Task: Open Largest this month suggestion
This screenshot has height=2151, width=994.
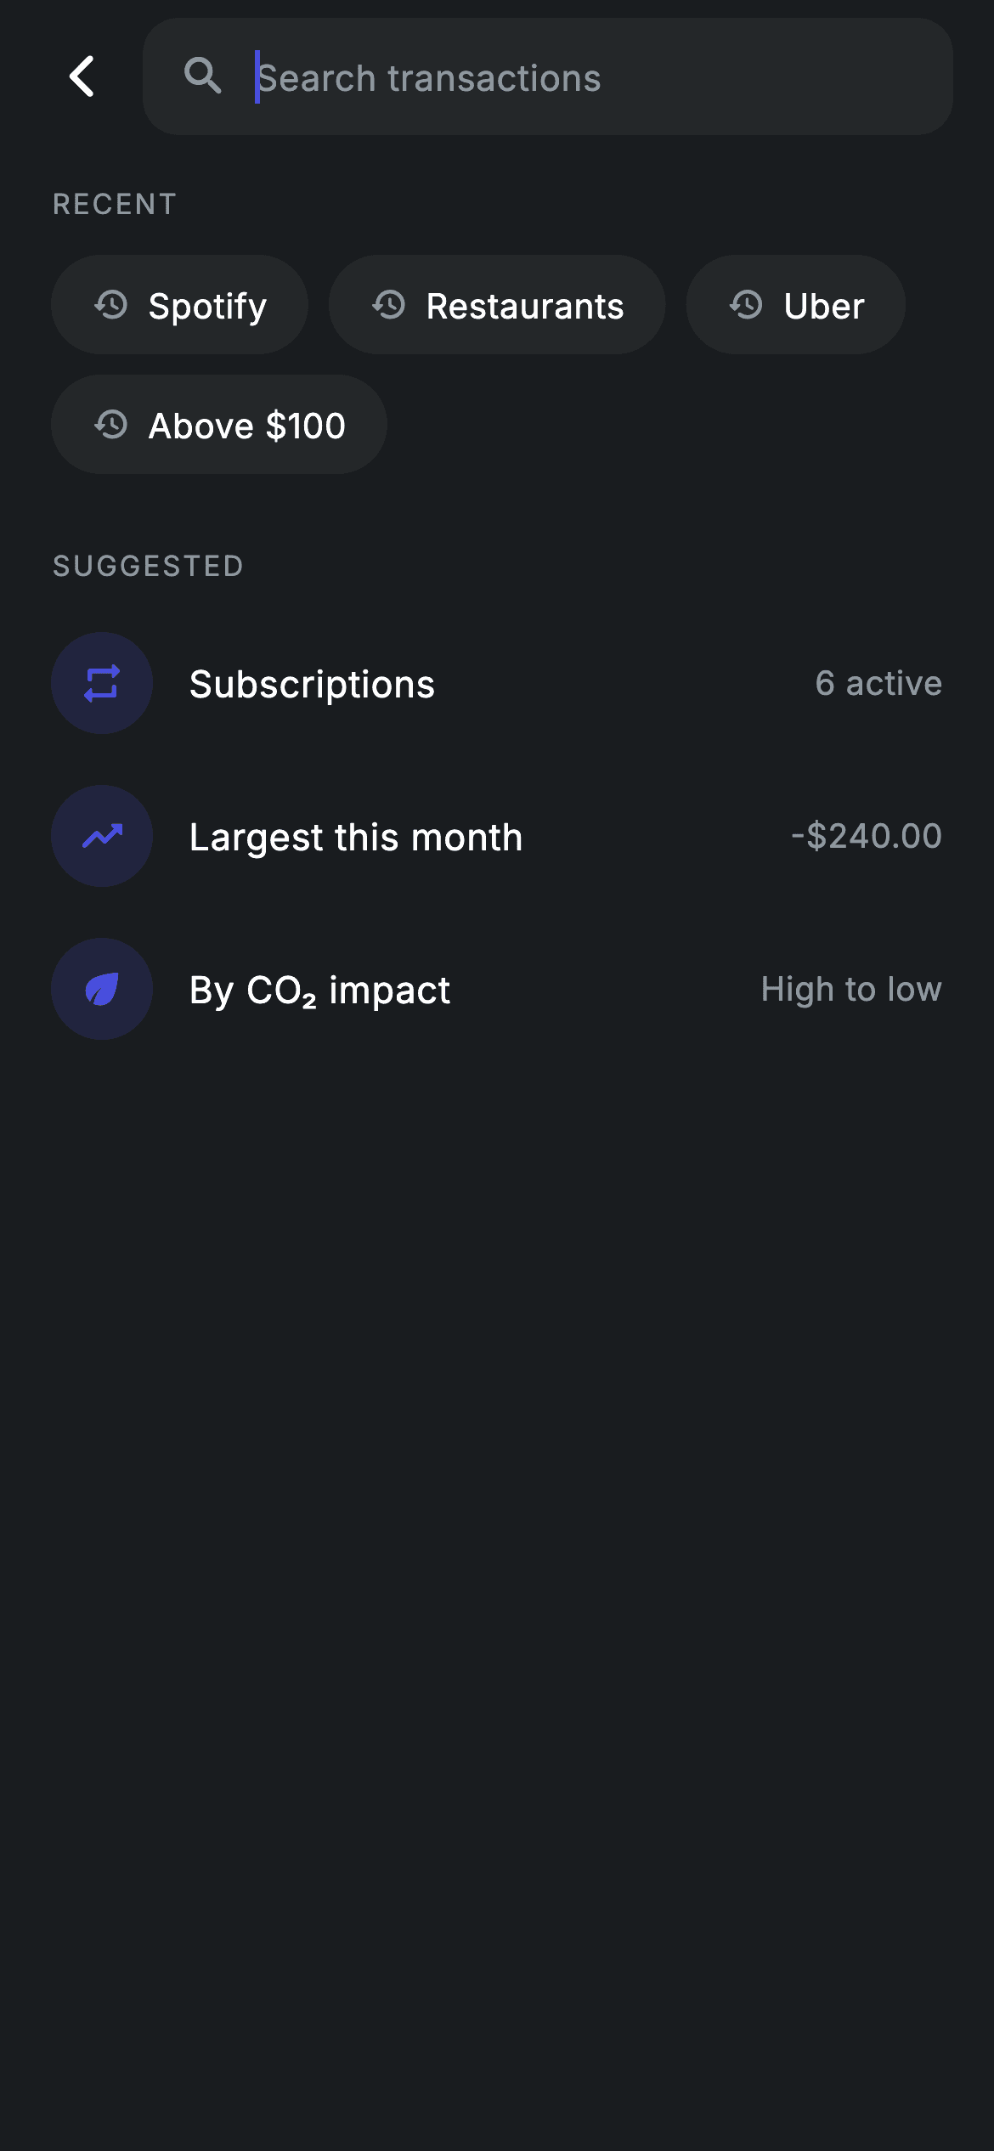Action: pos(497,836)
